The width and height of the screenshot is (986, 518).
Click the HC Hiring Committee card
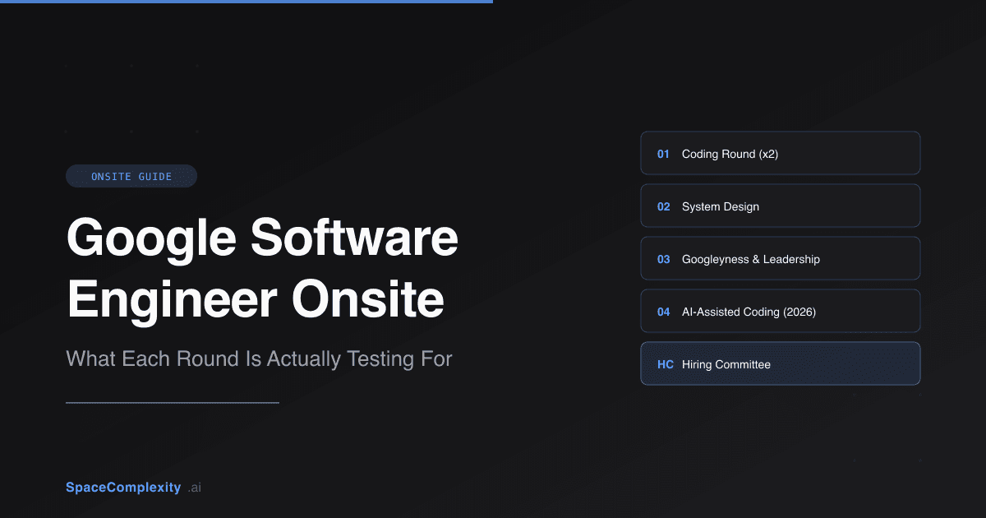tap(781, 364)
